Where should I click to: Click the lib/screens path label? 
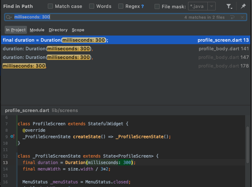click(x=65, y=111)
